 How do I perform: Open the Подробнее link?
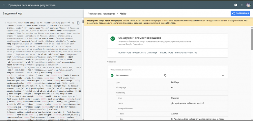coord(138,44)
